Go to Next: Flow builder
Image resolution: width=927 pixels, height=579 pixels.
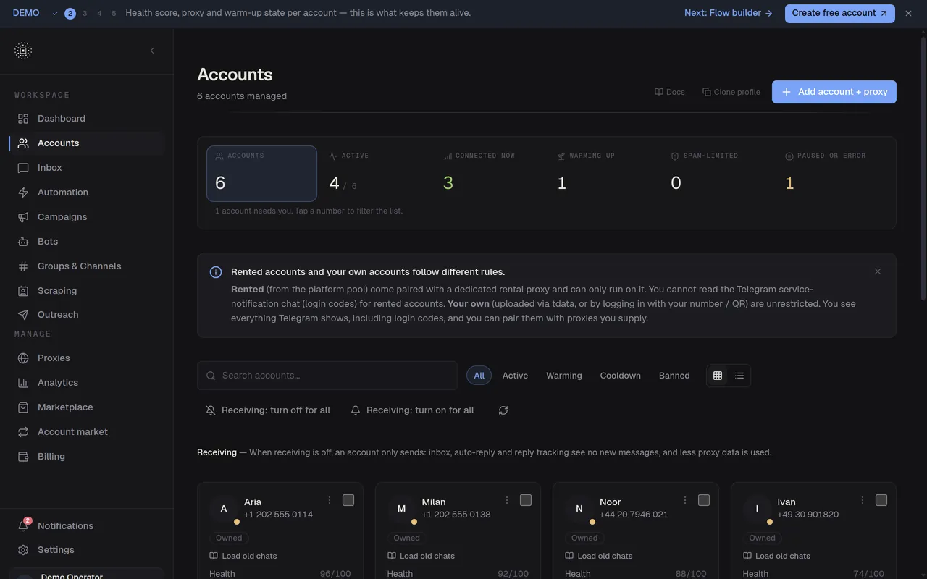729,13
